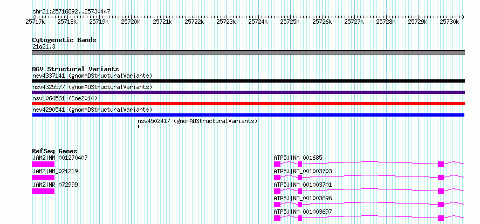Viewport: 480px width, 224px height.
Task: Open the DGV Structural Variants track title
Action: (x=76, y=69)
